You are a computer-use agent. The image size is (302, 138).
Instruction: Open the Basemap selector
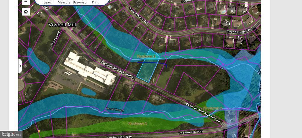(80, 2)
